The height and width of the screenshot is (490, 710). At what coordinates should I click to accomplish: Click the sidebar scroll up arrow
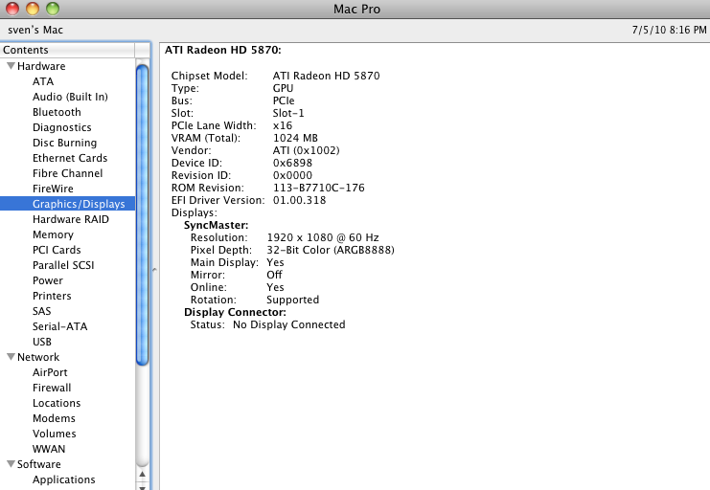point(142,474)
